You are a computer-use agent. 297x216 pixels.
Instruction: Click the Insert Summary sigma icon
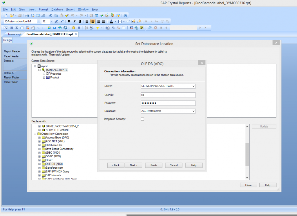coord(17,28)
